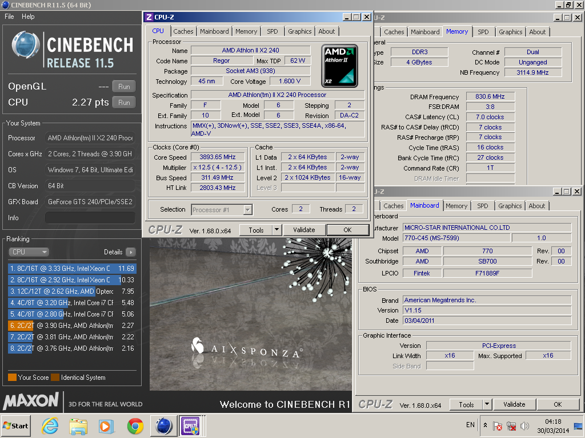This screenshot has width=585, height=438.
Task: Click the NB Frequency 3114.9 MHz value
Action: click(533, 72)
